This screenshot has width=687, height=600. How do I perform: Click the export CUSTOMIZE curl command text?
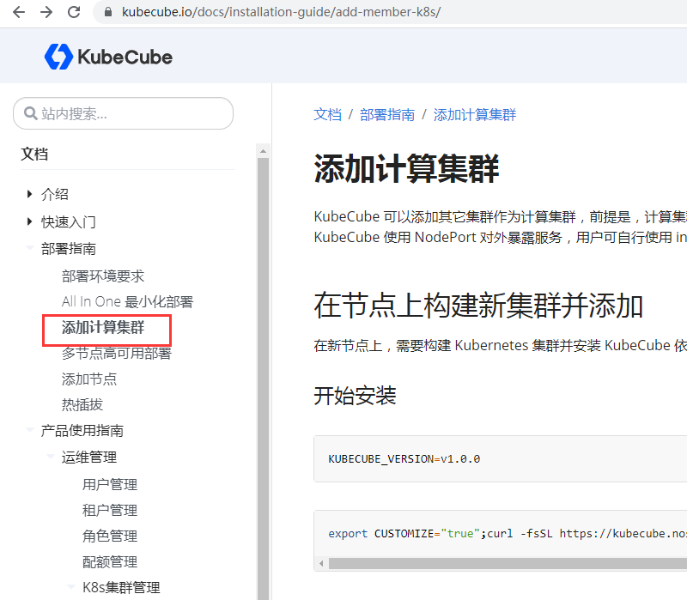click(x=508, y=533)
